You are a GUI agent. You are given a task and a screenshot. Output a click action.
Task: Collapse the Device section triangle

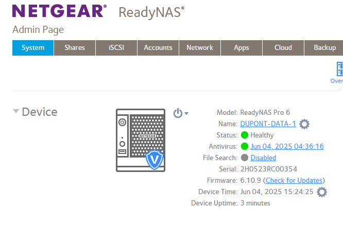[16, 111]
